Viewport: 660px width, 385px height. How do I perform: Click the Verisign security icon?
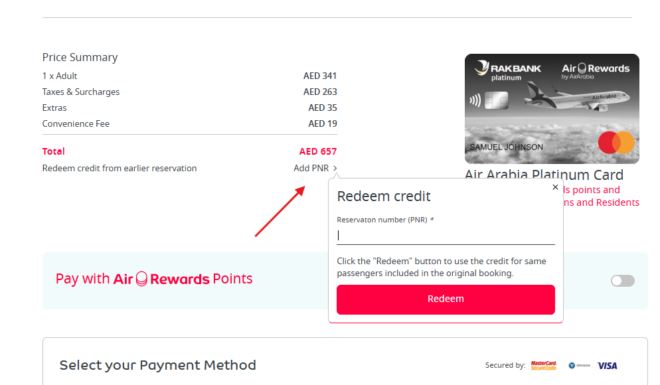579,365
